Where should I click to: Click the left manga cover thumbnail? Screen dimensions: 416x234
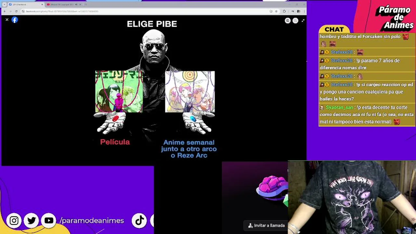[x=119, y=92]
